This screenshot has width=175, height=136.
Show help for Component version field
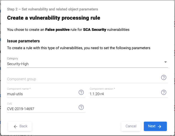point(164,92)
